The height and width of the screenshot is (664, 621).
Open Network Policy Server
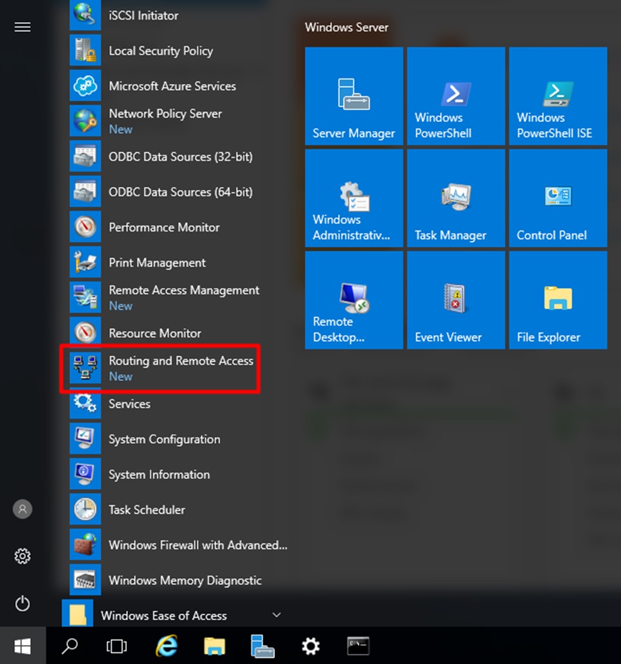coord(178,121)
